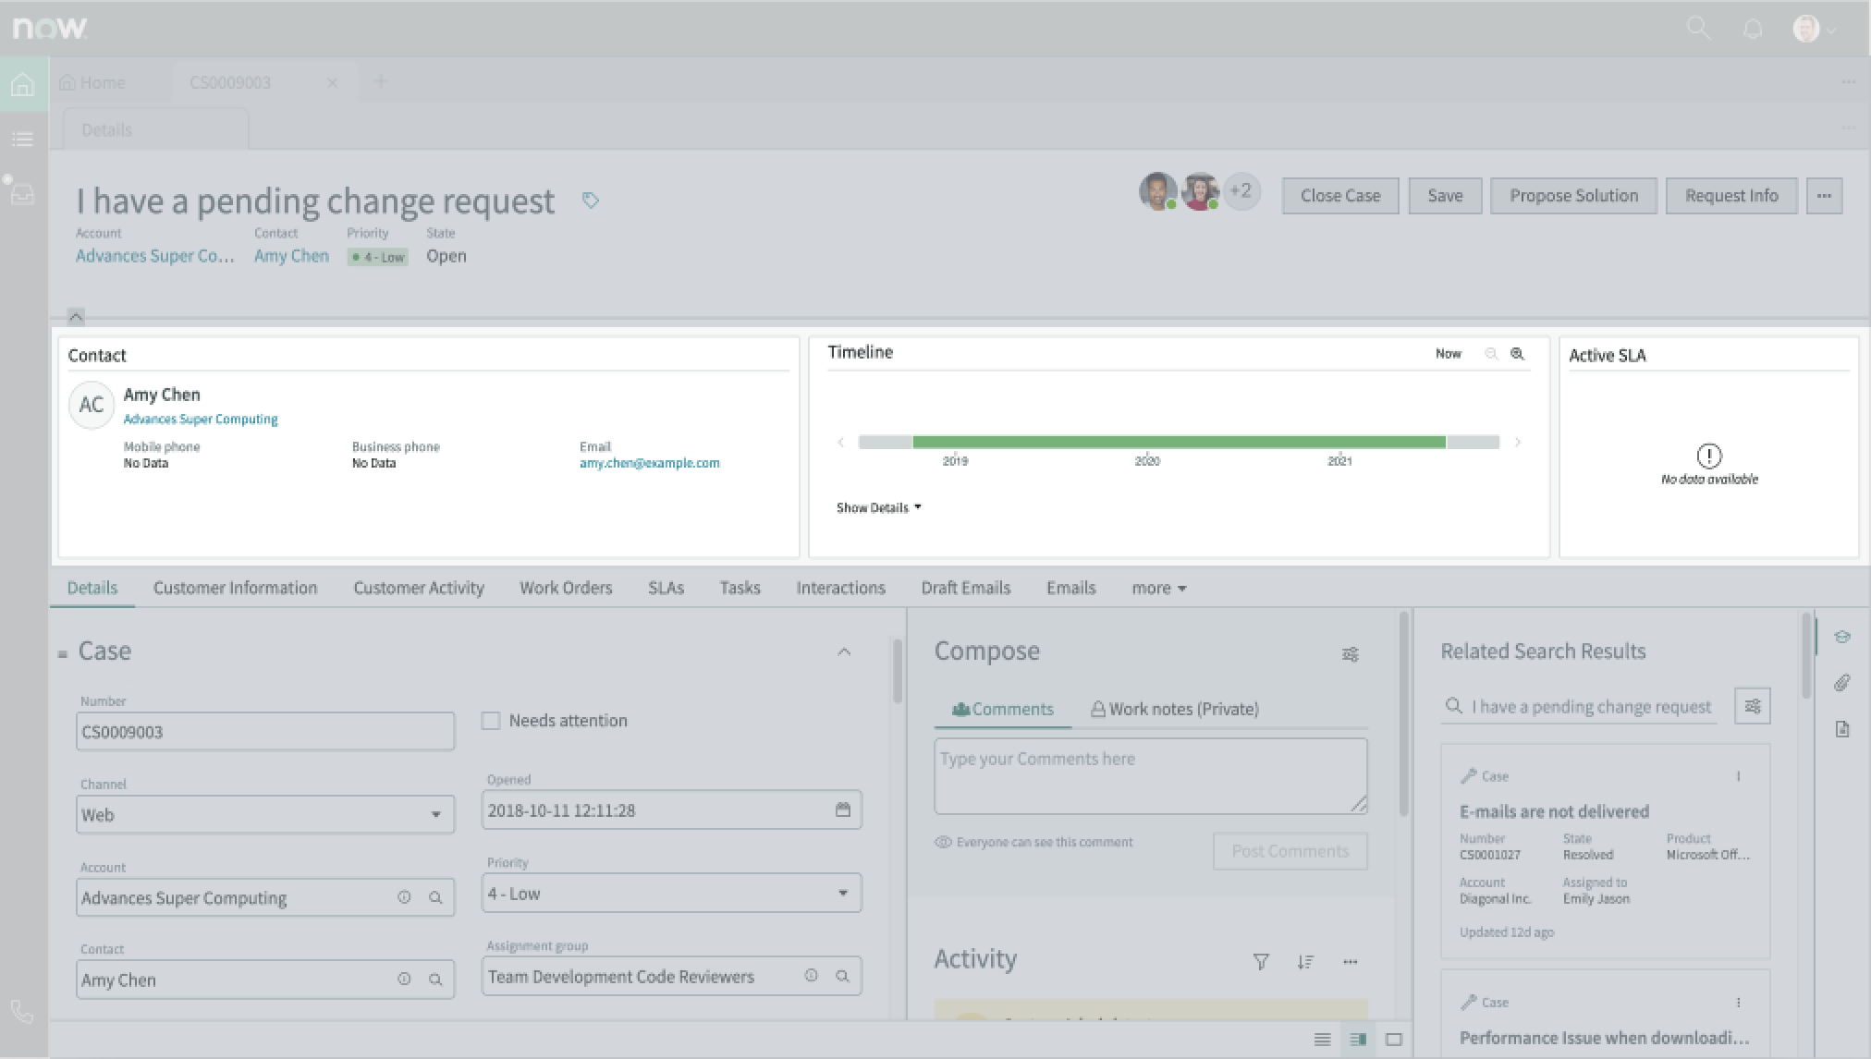This screenshot has width=1871, height=1059.
Task: Open the Customer Activity tab
Action: [x=418, y=588]
